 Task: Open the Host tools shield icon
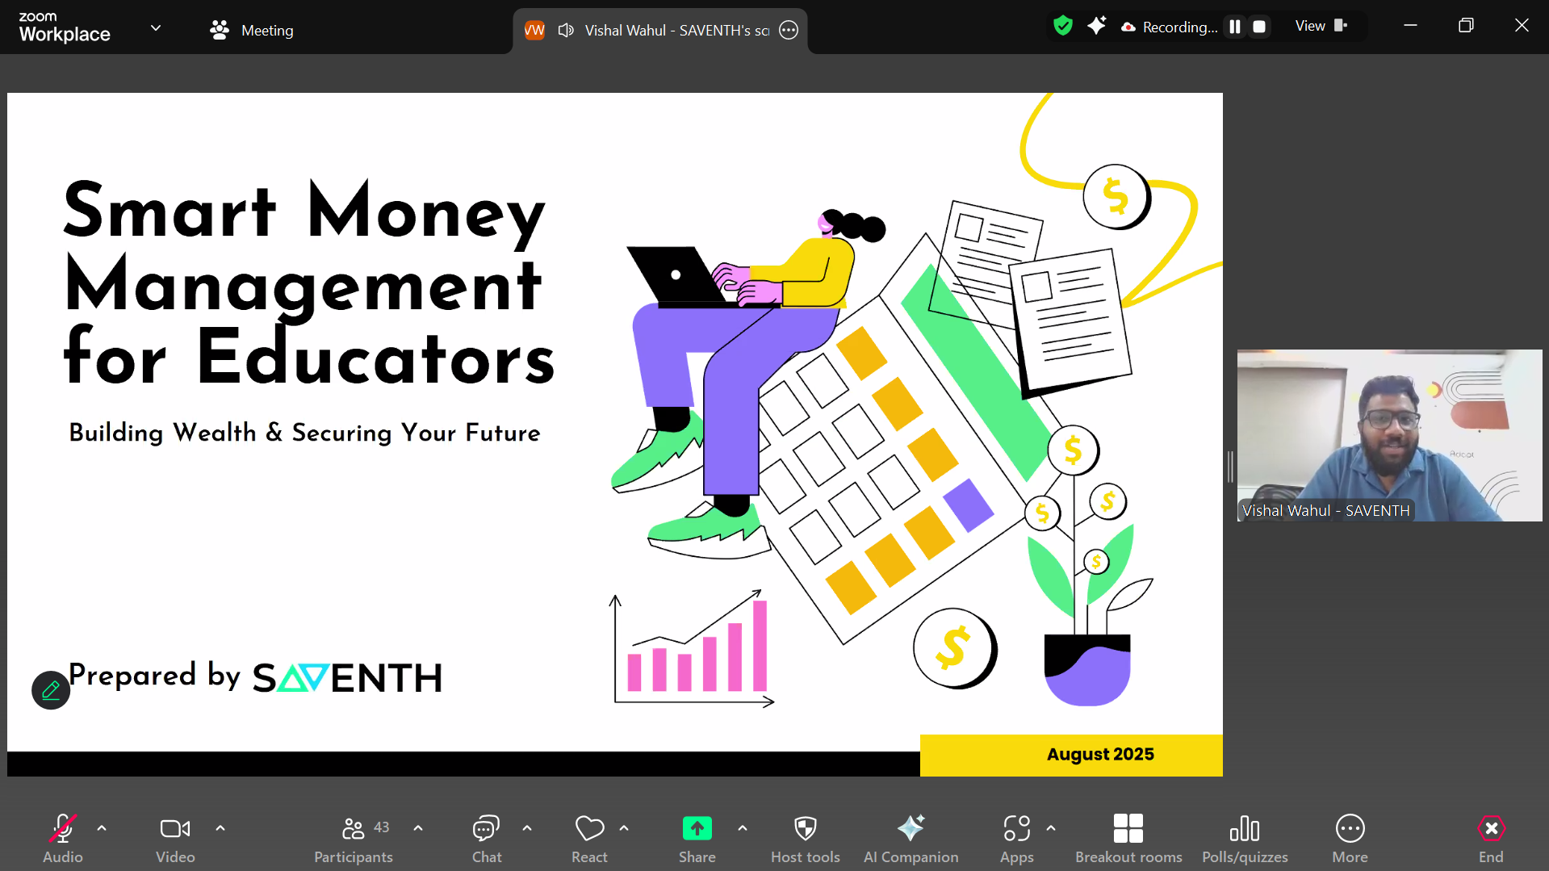pos(805,837)
